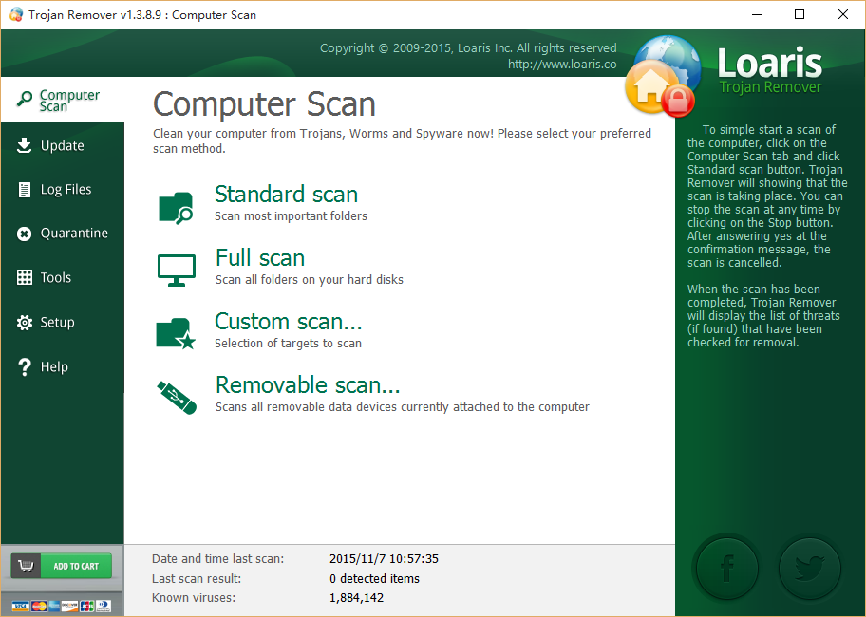Open the Update section
The width and height of the screenshot is (866, 617).
click(x=63, y=145)
